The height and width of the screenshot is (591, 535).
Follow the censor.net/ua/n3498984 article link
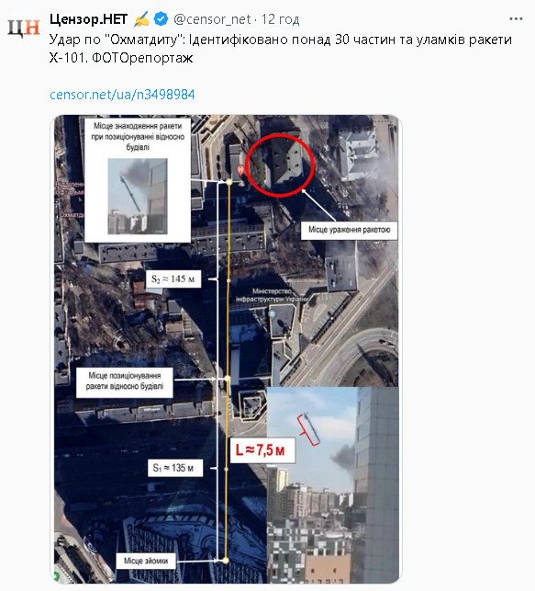[x=122, y=95]
